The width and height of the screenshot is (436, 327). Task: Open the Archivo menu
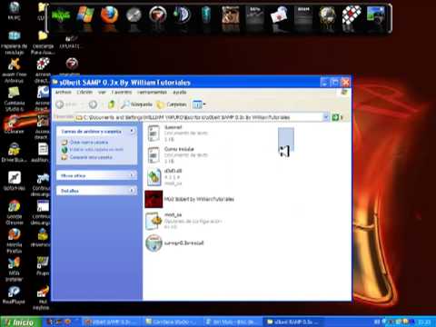pos(64,92)
